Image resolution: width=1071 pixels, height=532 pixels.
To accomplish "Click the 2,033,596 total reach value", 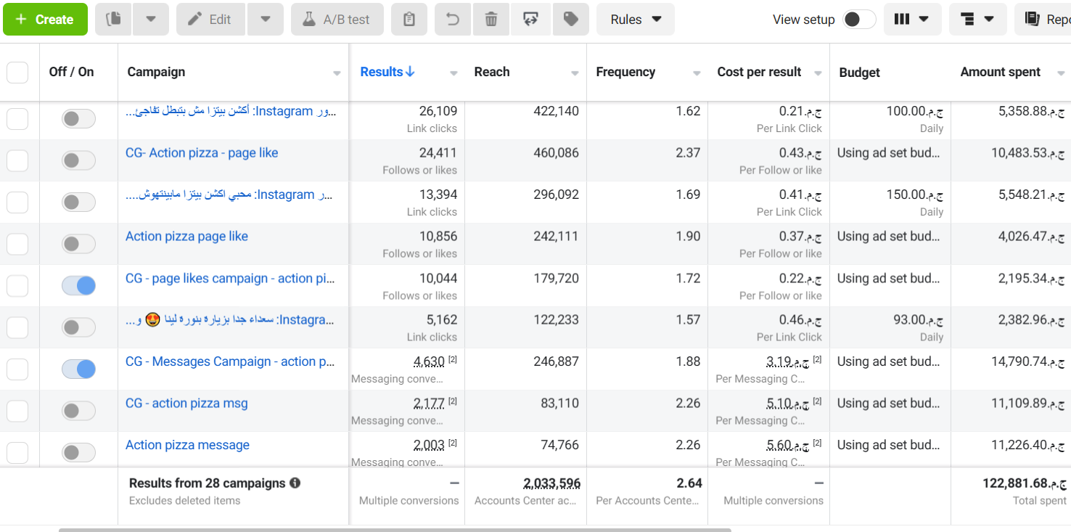I will 551,483.
